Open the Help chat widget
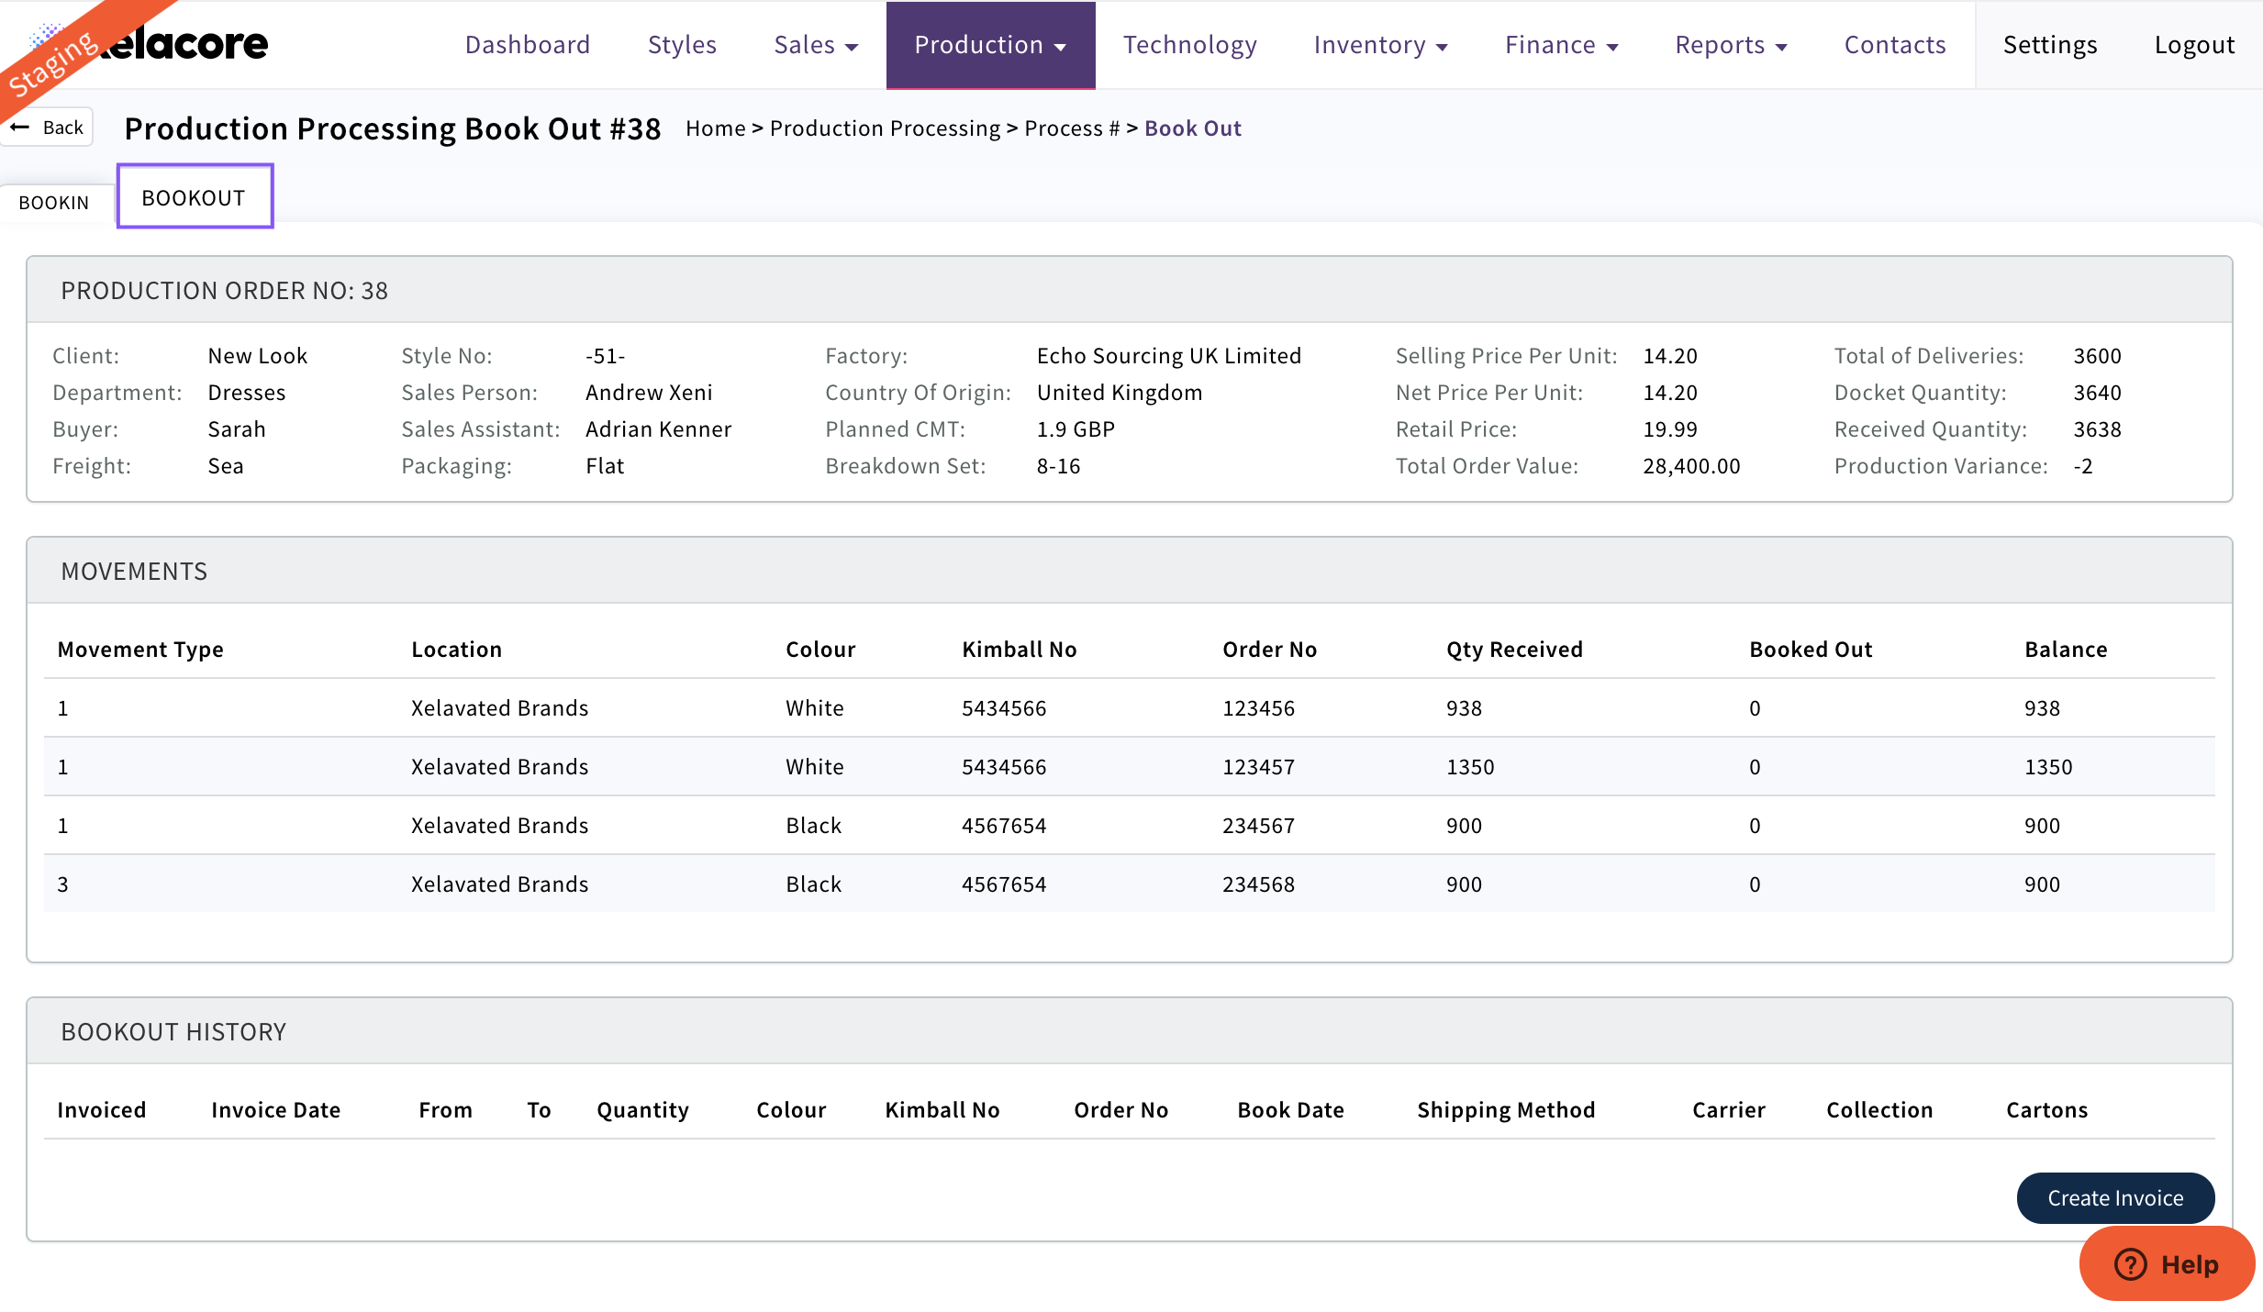The image size is (2263, 1312). coord(2166,1263)
